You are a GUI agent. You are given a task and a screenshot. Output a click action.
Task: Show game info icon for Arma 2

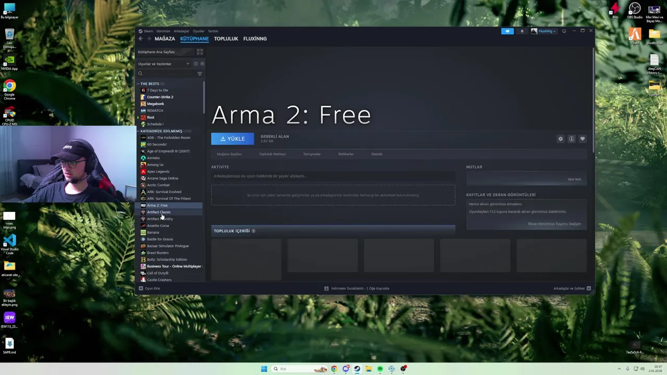point(572,139)
